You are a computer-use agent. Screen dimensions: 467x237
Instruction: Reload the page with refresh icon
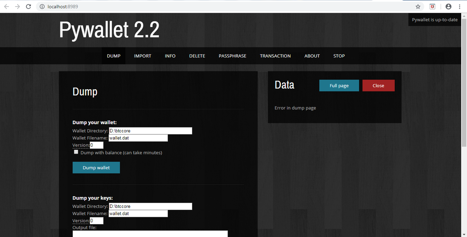coord(28,7)
